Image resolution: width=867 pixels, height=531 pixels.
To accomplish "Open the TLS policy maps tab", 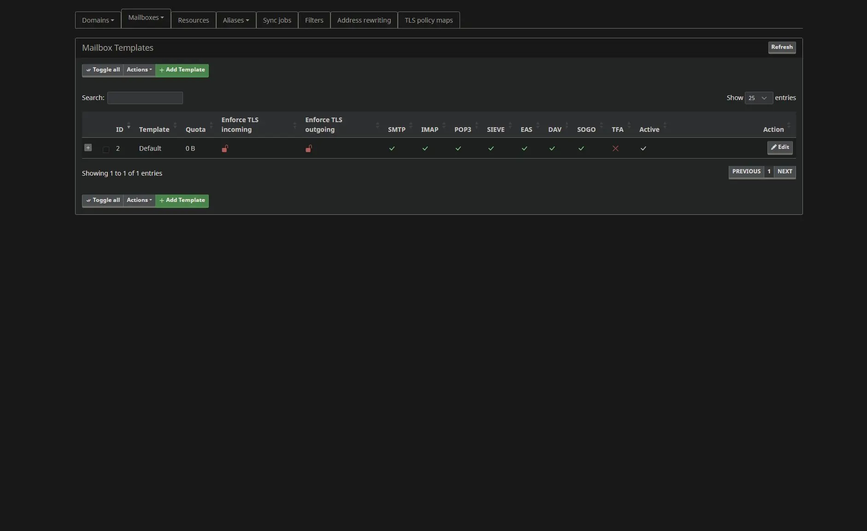I will [429, 20].
